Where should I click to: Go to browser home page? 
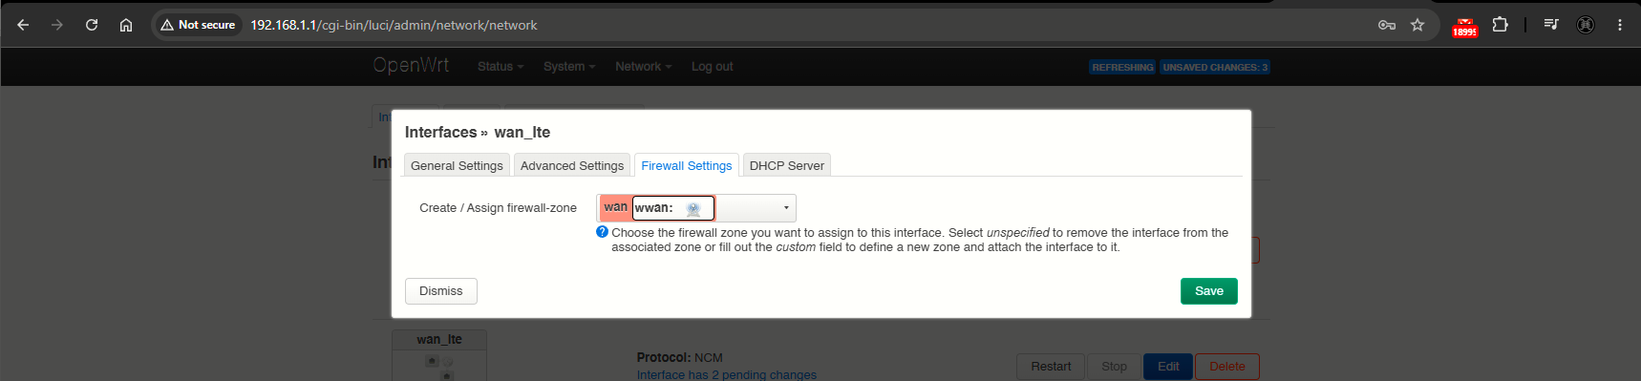[126, 25]
